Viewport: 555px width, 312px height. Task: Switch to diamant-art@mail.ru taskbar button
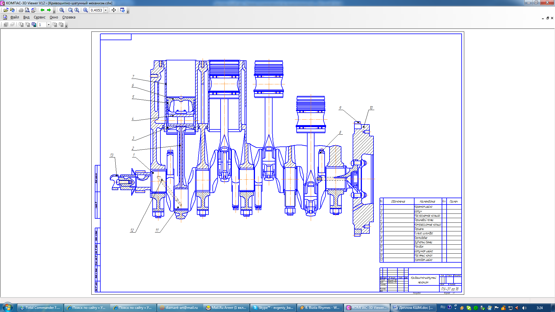pyautogui.click(x=180, y=308)
